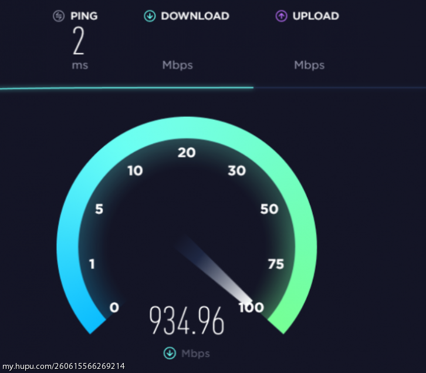The image size is (426, 373).
Task: Click the ping value 2
Action: coord(79,41)
